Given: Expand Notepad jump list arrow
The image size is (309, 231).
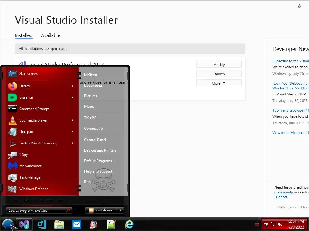Looking at the screenshot, I should coord(72,132).
